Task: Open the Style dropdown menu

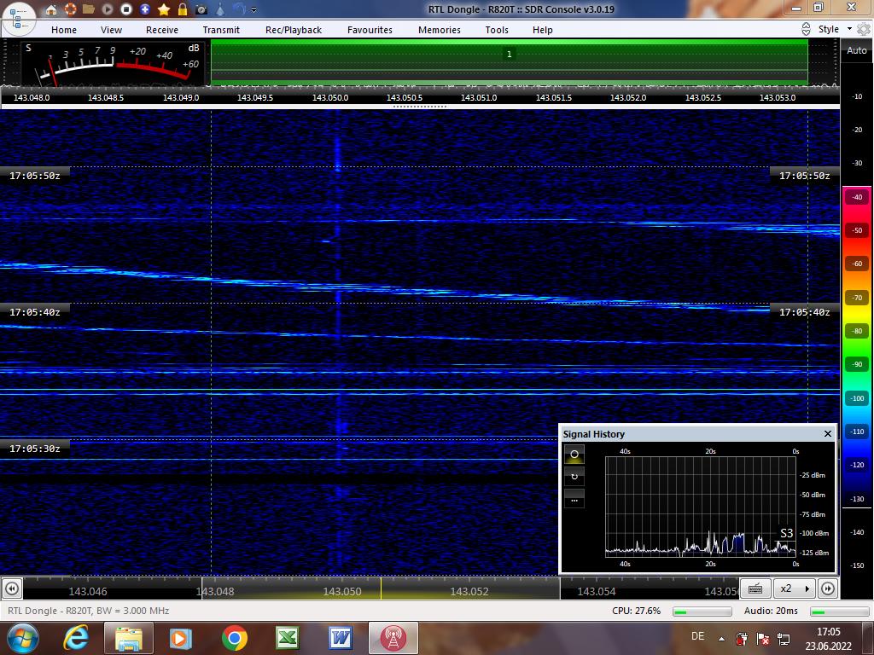Action: [x=835, y=29]
